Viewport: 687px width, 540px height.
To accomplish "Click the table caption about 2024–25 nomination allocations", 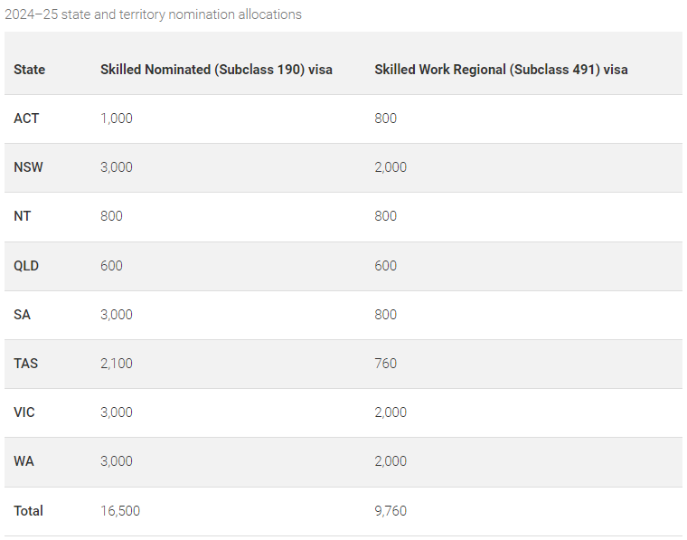I will (x=154, y=14).
